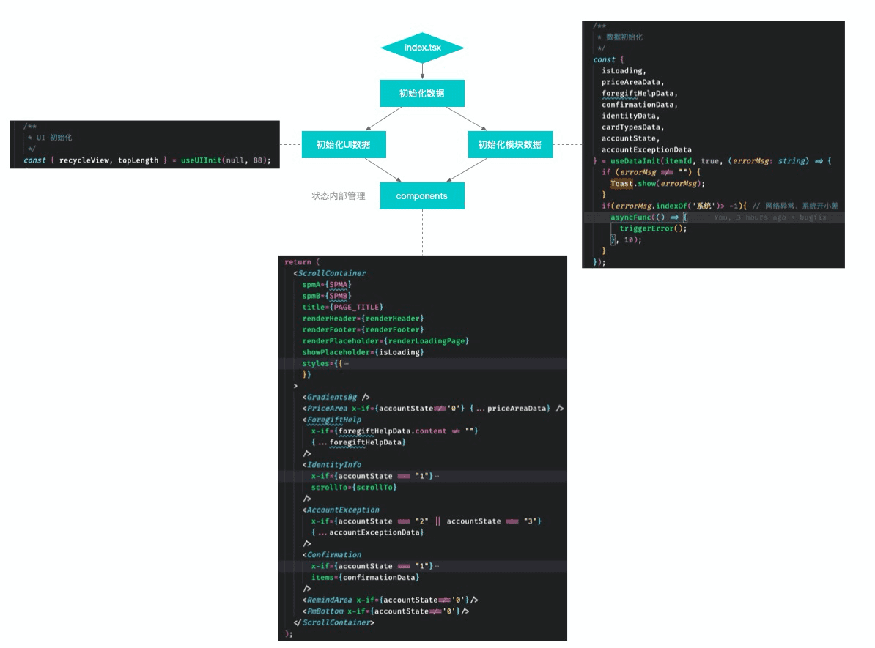Click the renderPlaceholder attribute line
Viewport: 875px width, 648px height.
pos(385,341)
